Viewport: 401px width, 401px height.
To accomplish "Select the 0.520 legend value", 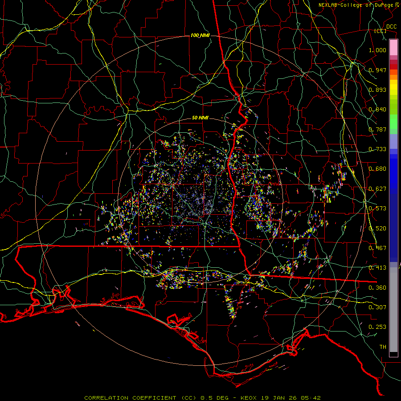I will click(377, 229).
